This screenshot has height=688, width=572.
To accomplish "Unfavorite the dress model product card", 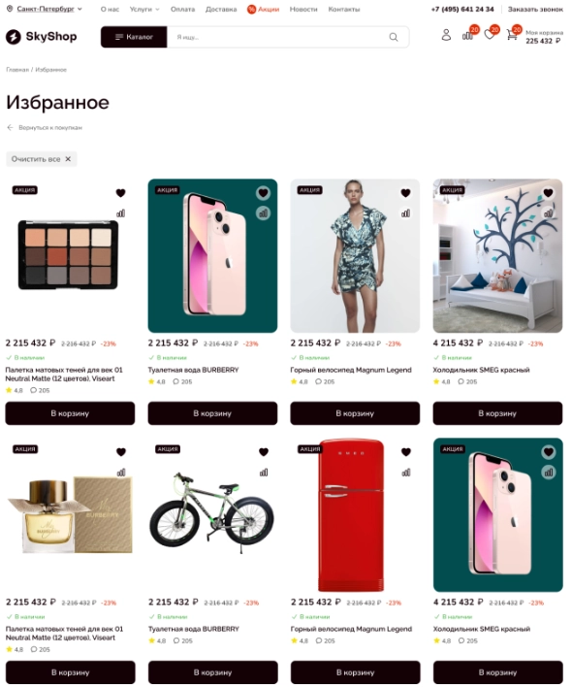I will [405, 193].
